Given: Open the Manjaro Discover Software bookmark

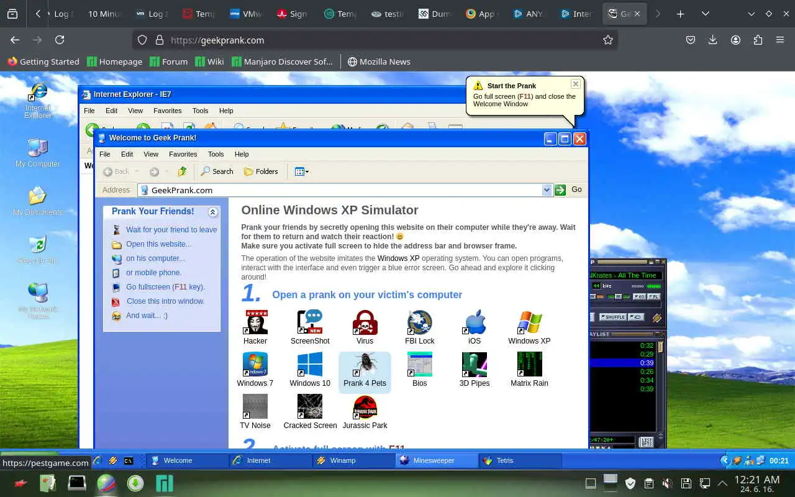Looking at the screenshot, I should click(282, 62).
